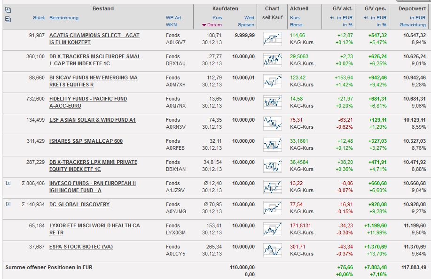This screenshot has height=279, width=431.
Task: Open chart thumbnail for iShares S&P SmallCap 600
Action: click(x=272, y=145)
